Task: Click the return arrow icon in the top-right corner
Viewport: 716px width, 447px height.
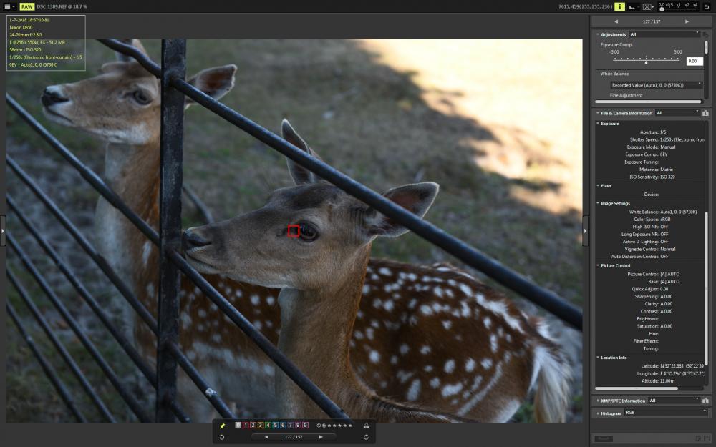Action: tap(707, 6)
